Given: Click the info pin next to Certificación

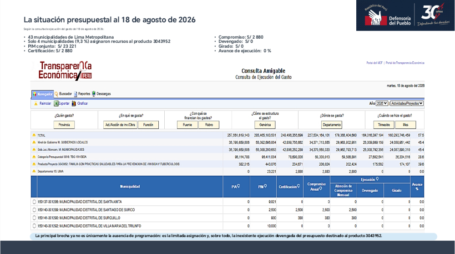Looking at the screenshot, I should coord(298,186).
